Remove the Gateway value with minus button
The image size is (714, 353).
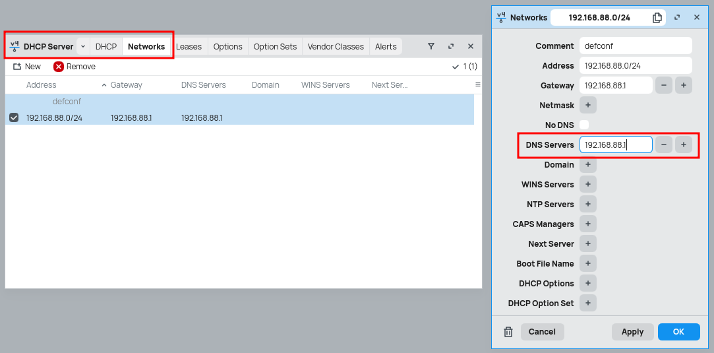663,85
